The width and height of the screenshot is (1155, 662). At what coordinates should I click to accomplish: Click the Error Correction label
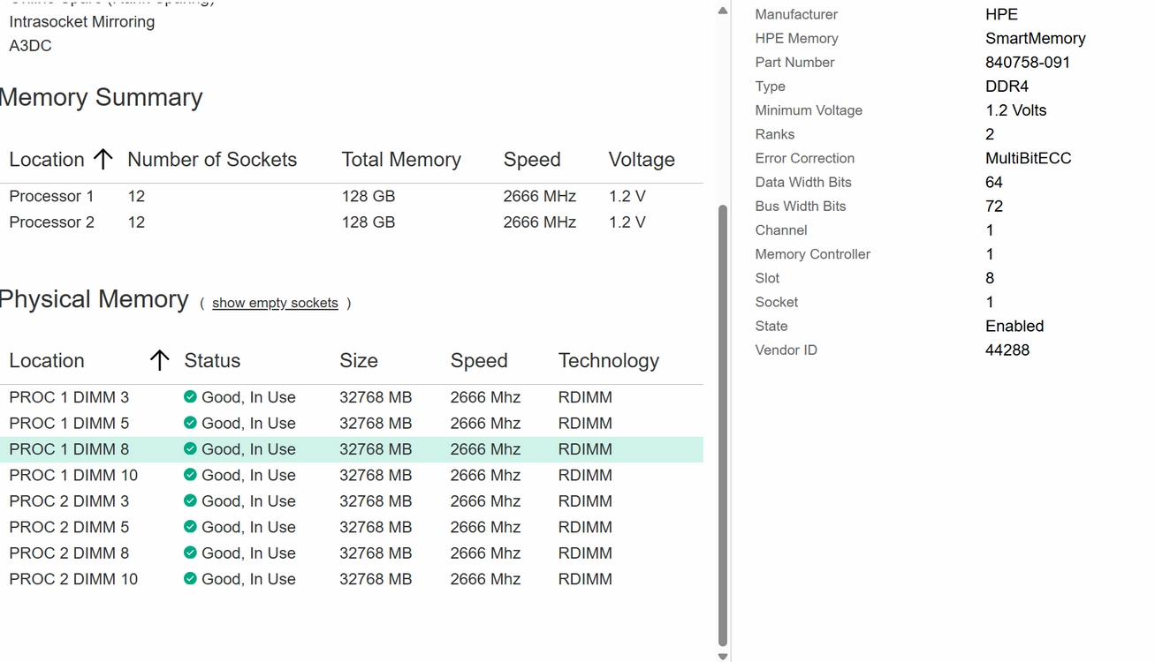(805, 158)
